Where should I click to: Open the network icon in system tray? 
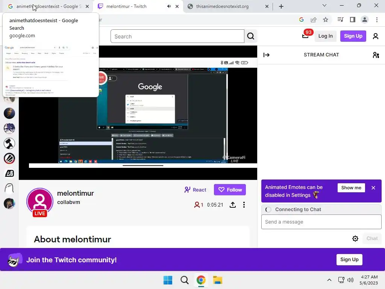coord(341,280)
